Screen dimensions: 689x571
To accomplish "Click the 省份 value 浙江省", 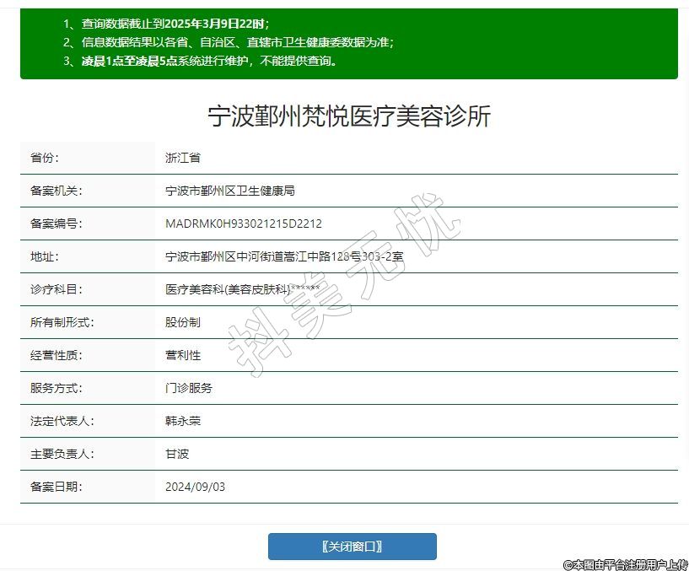I will [182, 158].
